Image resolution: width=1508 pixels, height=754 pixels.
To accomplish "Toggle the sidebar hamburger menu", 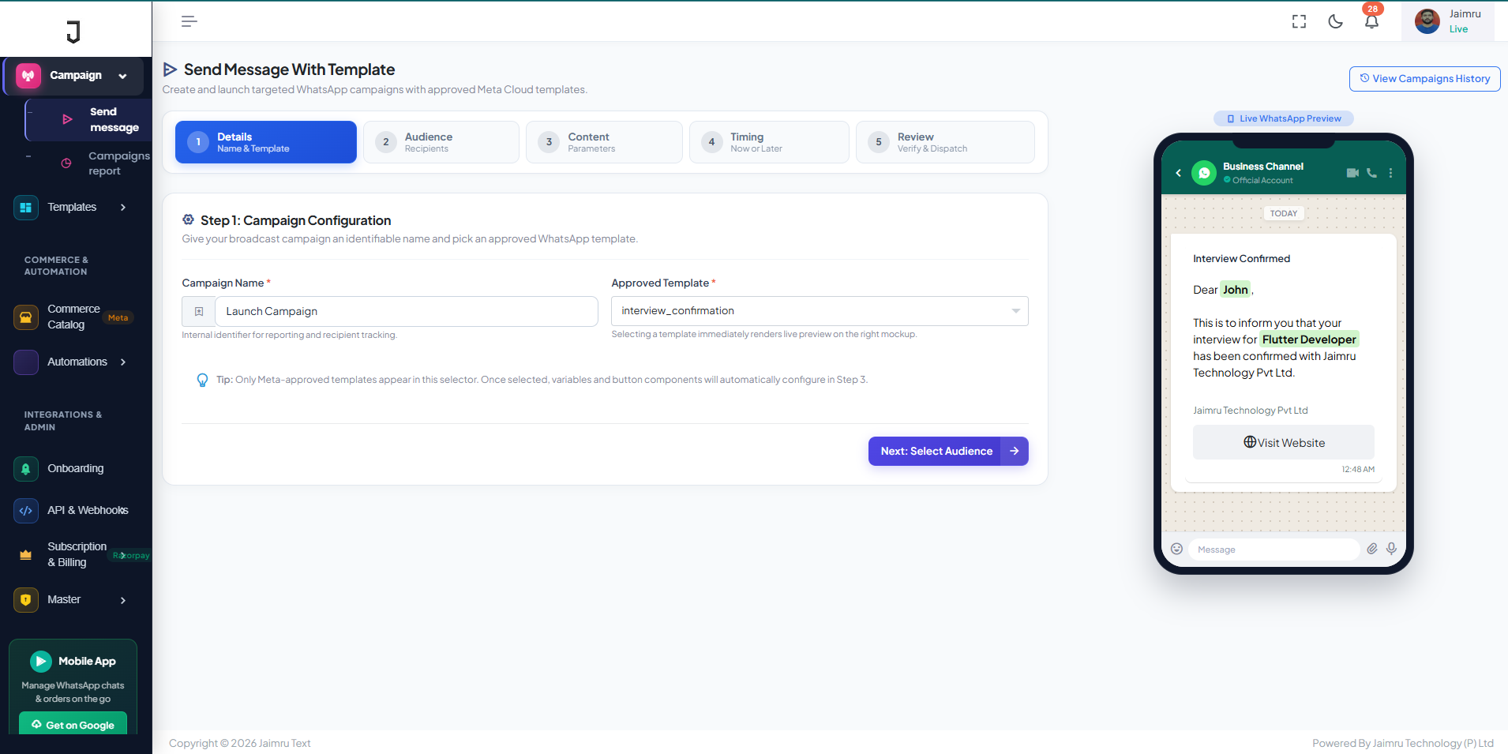I will (189, 21).
